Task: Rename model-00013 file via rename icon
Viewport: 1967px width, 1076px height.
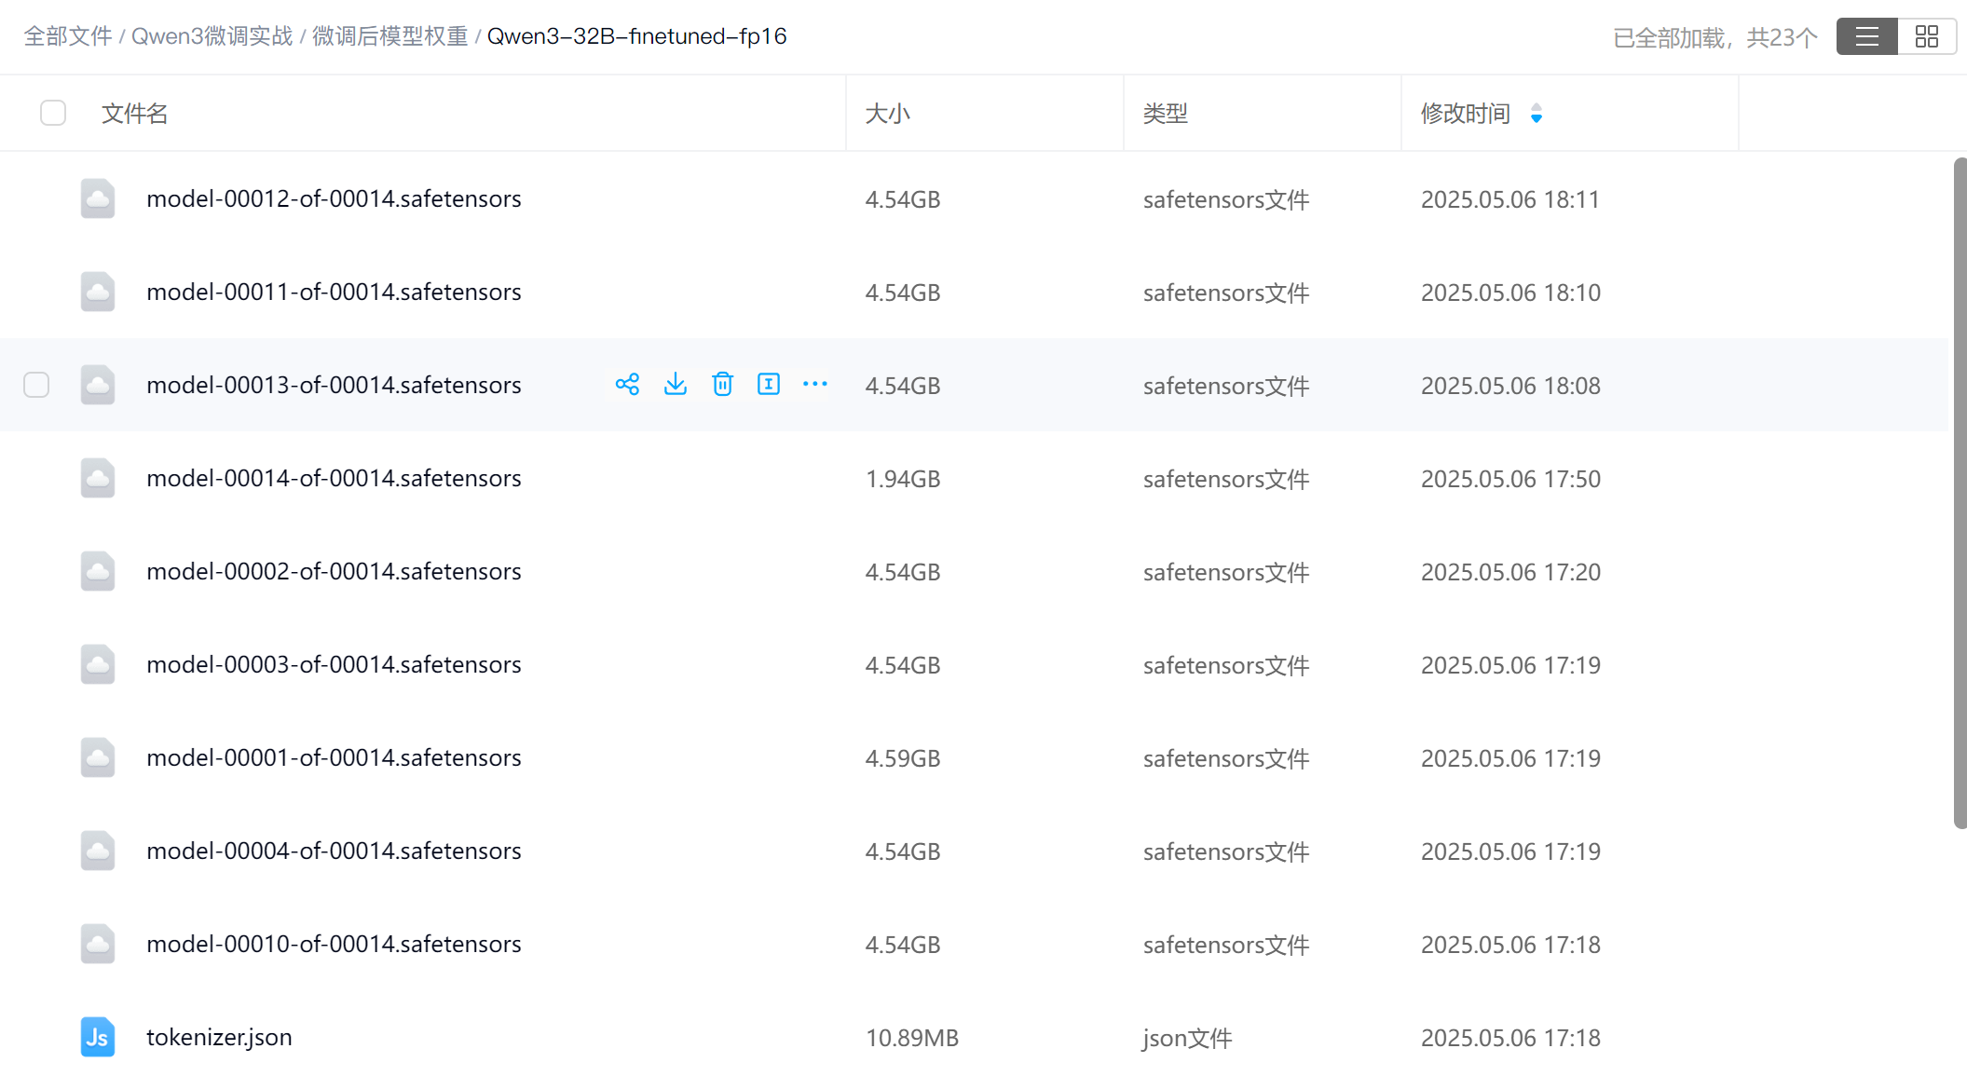Action: point(769,385)
